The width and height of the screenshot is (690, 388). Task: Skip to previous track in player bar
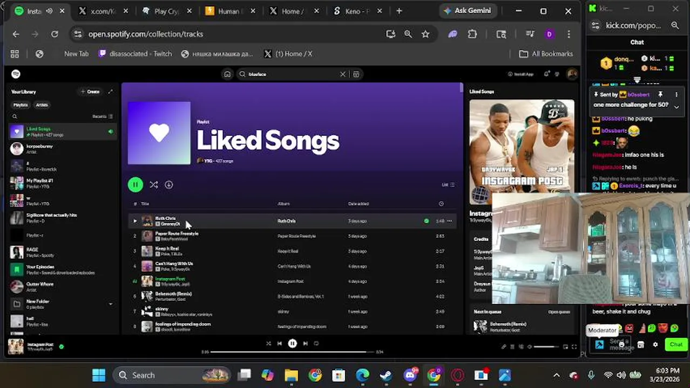pyautogui.click(x=280, y=343)
